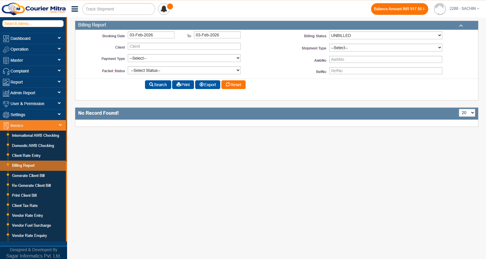Click the Dashboard grid icon

(x=6, y=38)
